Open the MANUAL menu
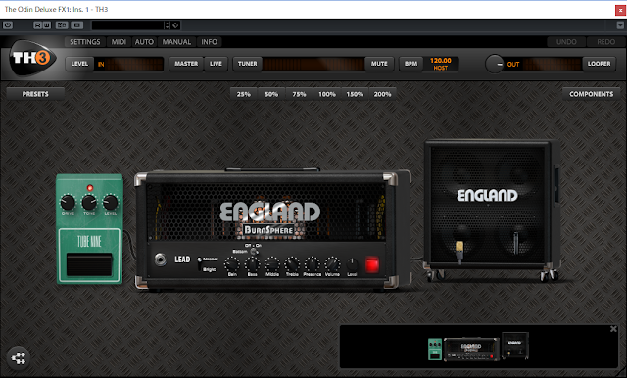The height and width of the screenshot is (378, 627). [176, 41]
